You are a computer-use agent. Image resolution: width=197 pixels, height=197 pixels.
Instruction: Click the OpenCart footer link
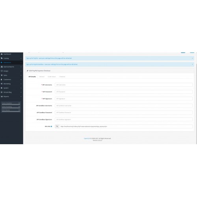pos(87,138)
